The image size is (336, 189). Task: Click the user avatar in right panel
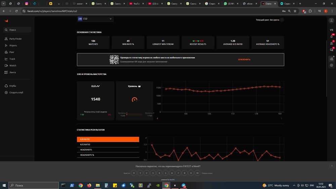(331, 20)
